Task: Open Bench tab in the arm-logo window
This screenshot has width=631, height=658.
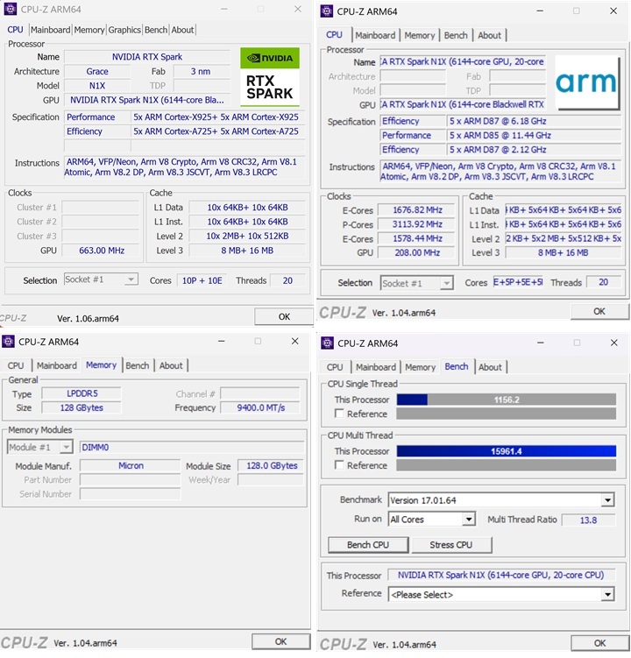Action: (456, 35)
